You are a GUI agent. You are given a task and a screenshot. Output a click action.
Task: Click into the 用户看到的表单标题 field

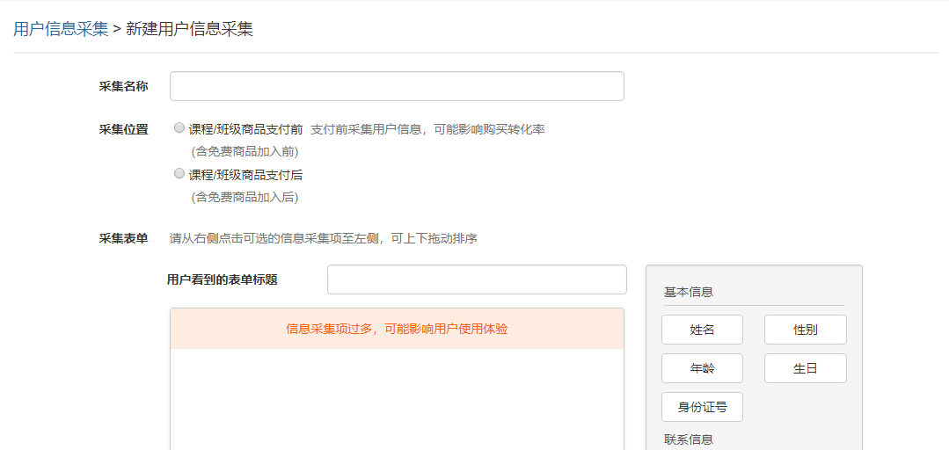tap(477, 279)
